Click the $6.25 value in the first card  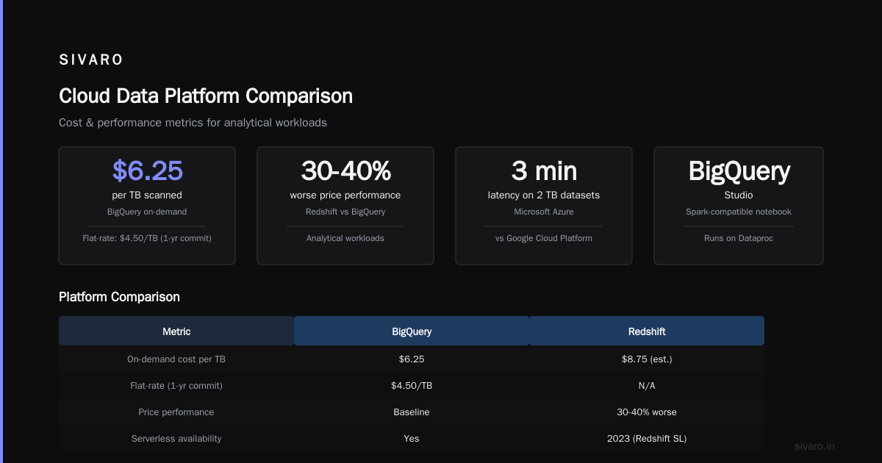(147, 171)
